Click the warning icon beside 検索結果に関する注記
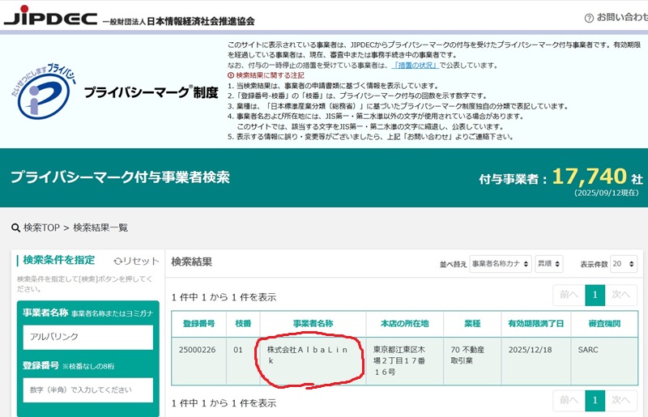The height and width of the screenshot is (417, 648). 231,75
